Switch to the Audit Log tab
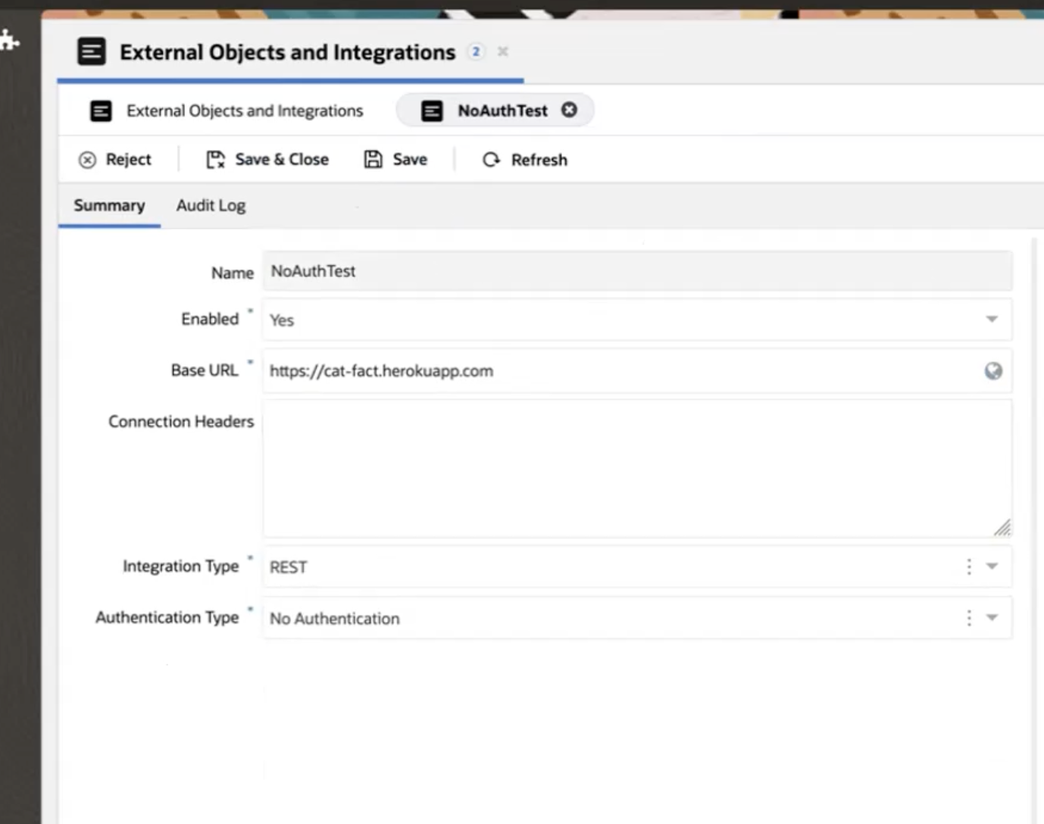The width and height of the screenshot is (1044, 824). (x=211, y=205)
